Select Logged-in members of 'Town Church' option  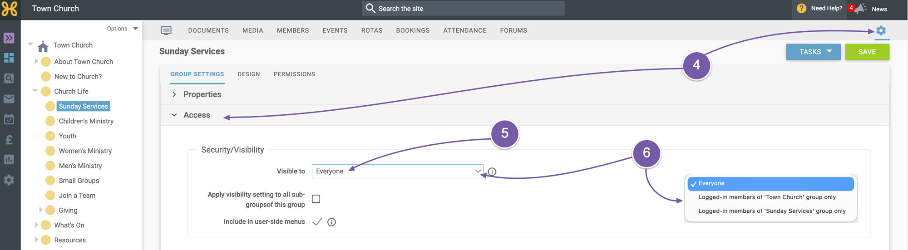(x=767, y=197)
